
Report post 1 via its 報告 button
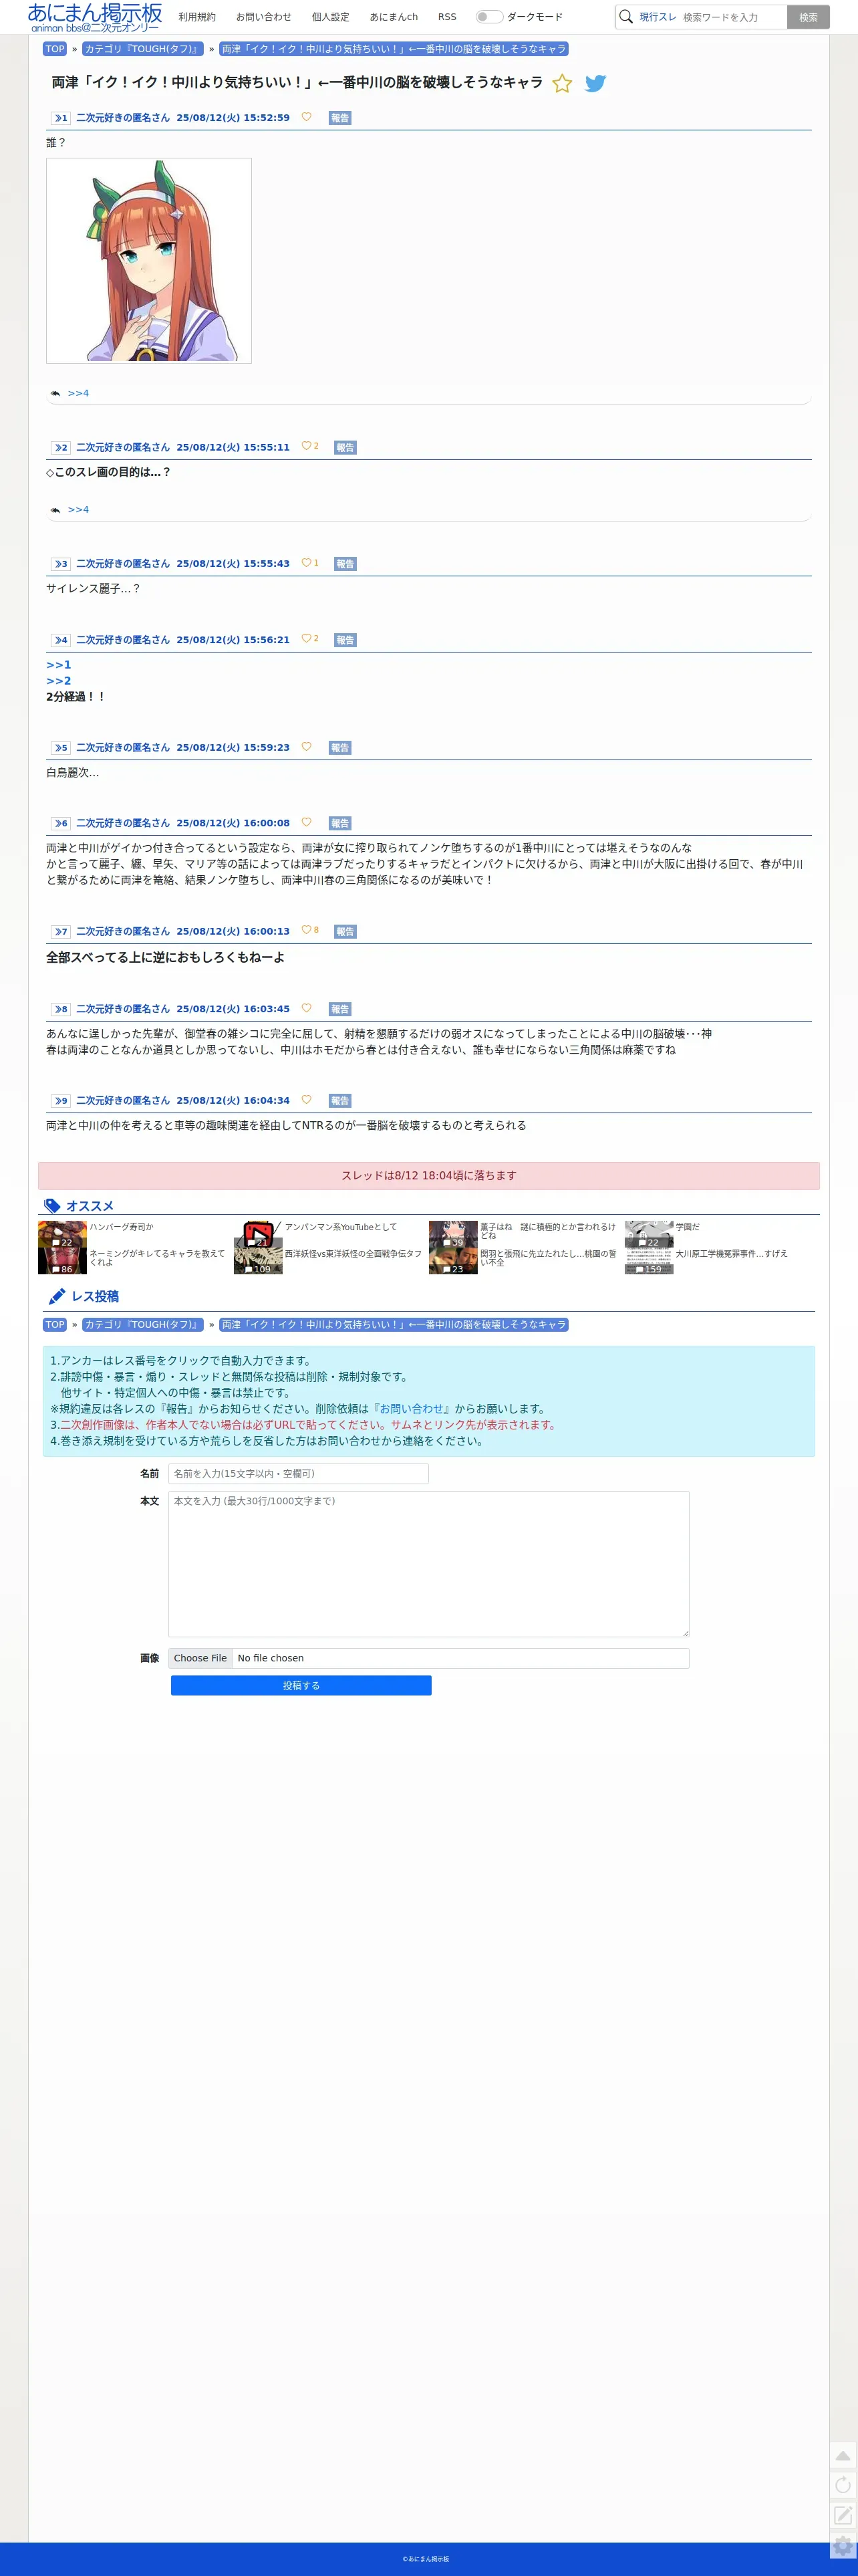(x=340, y=118)
